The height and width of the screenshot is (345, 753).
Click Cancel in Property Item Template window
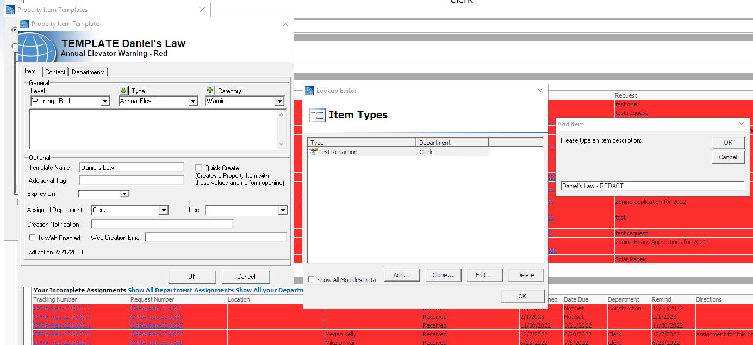coord(246,277)
